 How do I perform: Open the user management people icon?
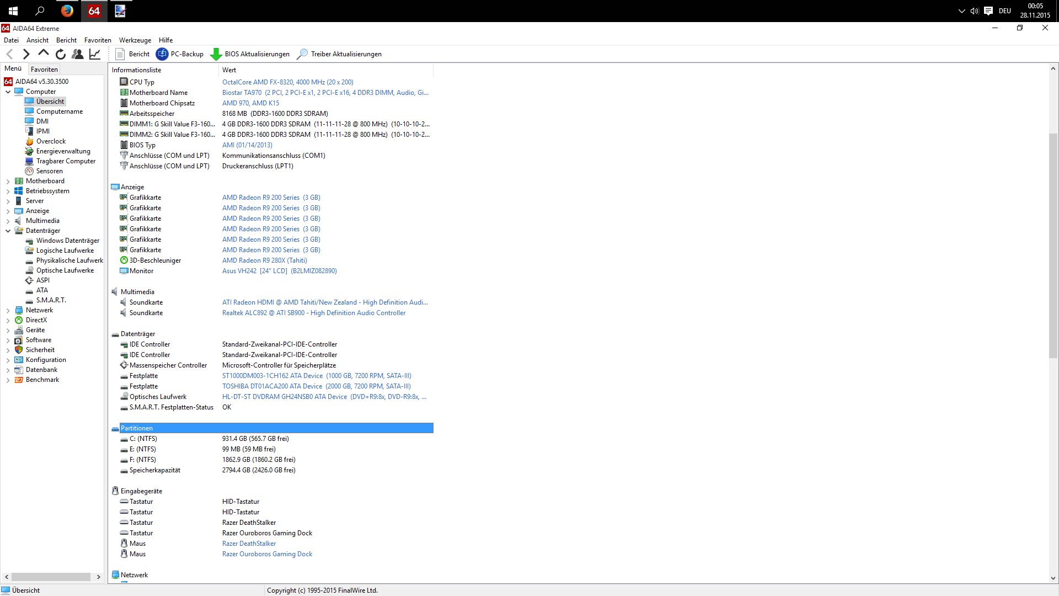tap(78, 54)
